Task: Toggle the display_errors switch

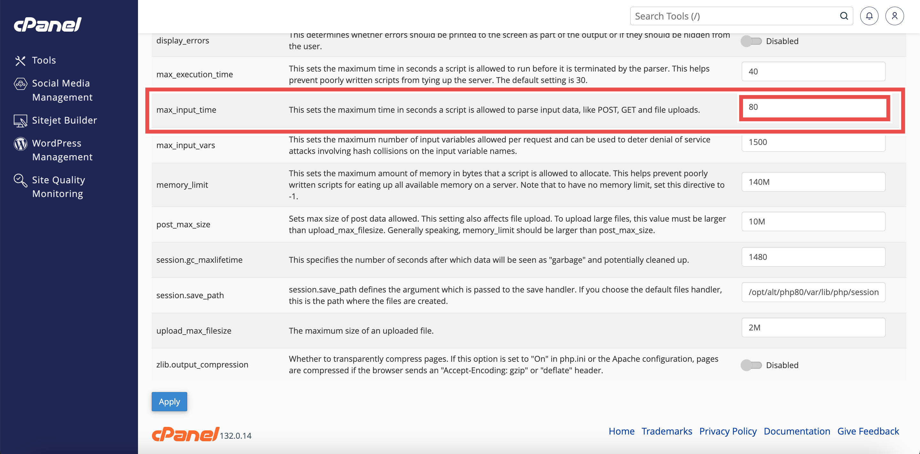Action: [751, 41]
